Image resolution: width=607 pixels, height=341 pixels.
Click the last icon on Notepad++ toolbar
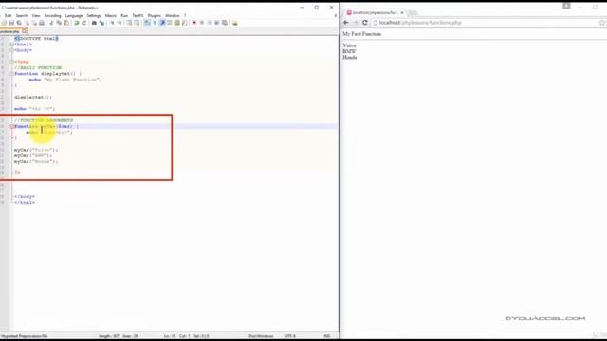pos(234,23)
